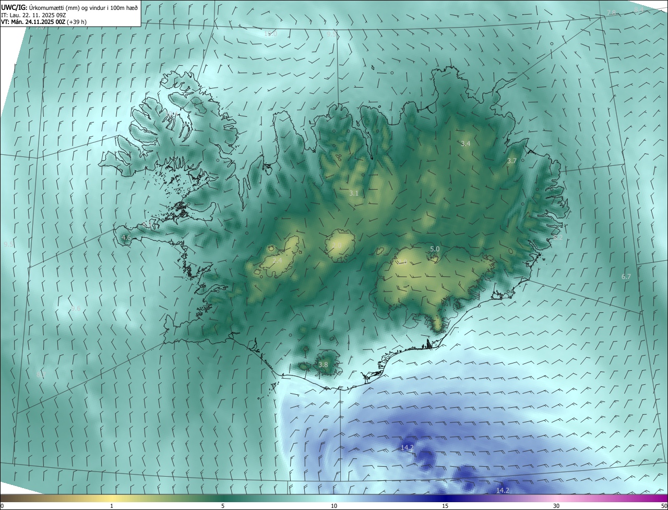Click the '10' tick on the colour scale
This screenshot has width=668, height=510.
(334, 506)
